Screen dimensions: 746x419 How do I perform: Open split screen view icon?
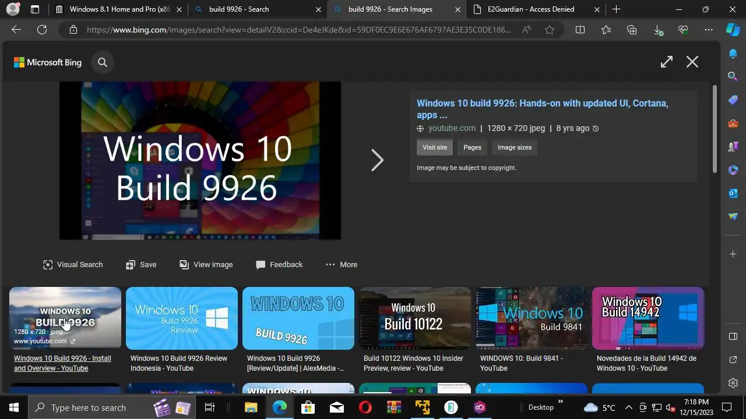pyautogui.click(x=580, y=30)
